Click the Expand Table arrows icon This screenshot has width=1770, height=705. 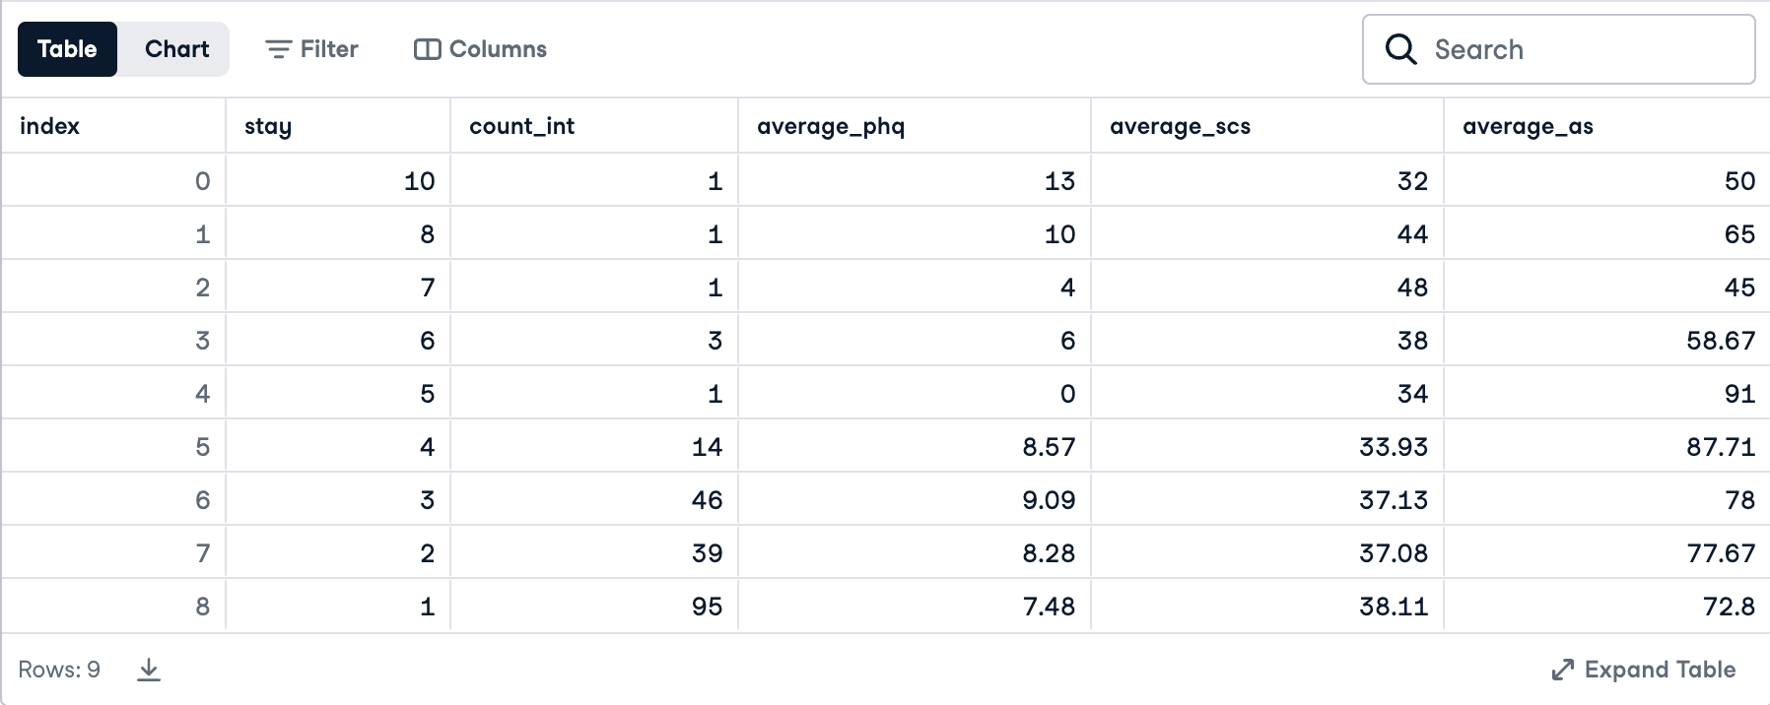point(1563,670)
